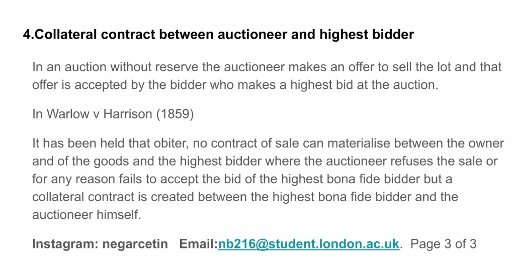Click the "Instagram:" label in the footer
Image resolution: width=515 pixels, height=277 pixels.
pyautogui.click(x=65, y=244)
